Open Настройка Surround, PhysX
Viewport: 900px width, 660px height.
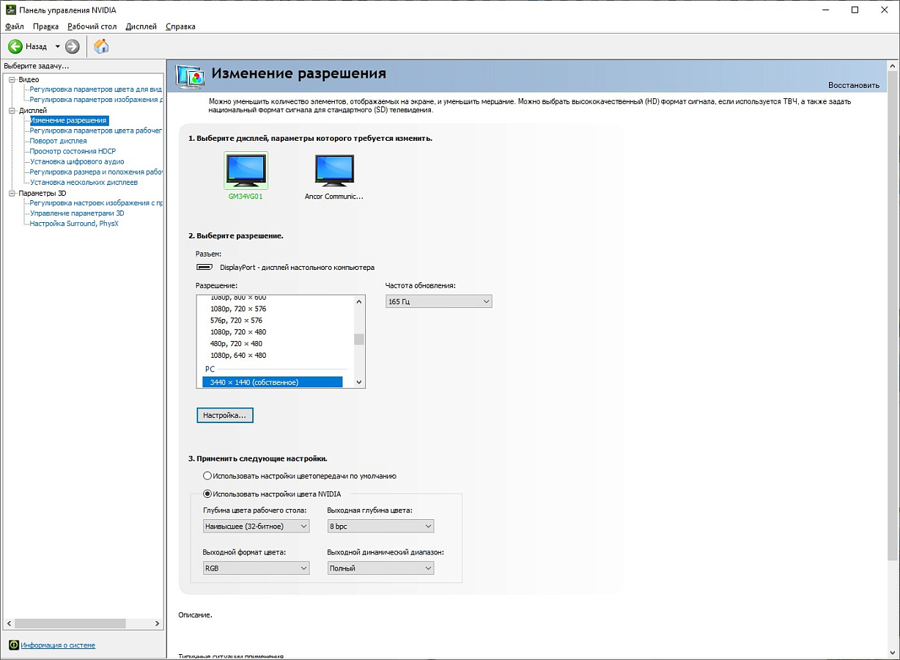click(x=74, y=224)
